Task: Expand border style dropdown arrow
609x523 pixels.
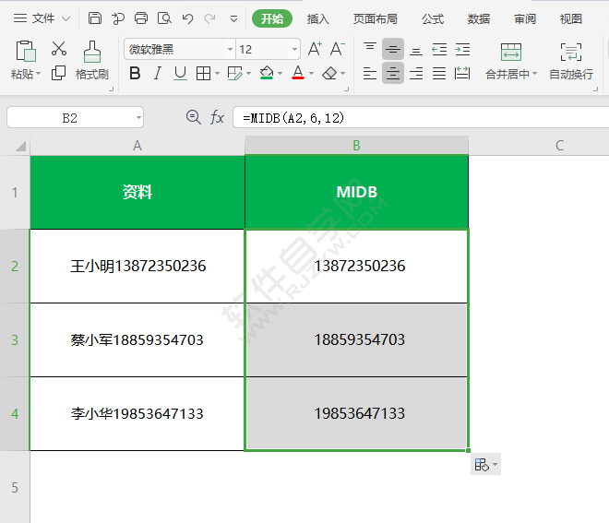Action: (x=217, y=73)
